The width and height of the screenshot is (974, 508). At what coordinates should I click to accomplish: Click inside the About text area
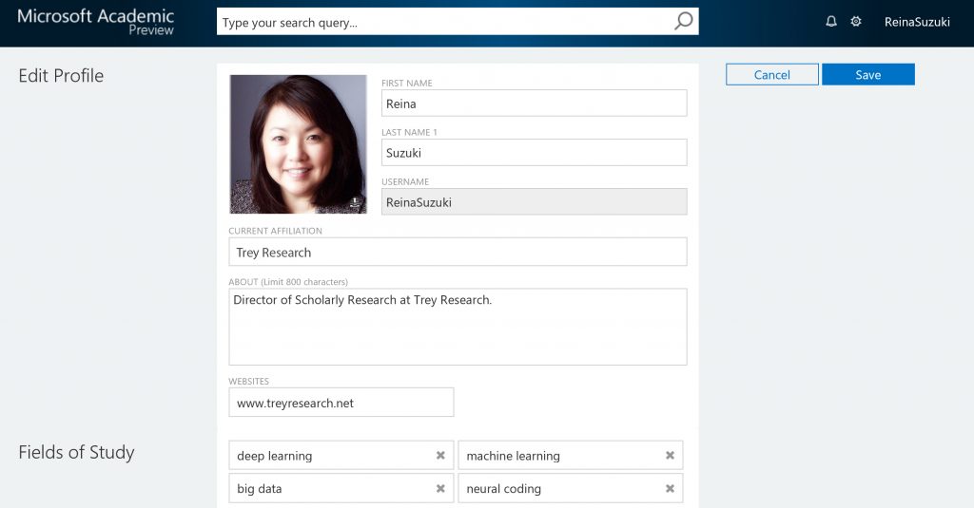pos(458,328)
